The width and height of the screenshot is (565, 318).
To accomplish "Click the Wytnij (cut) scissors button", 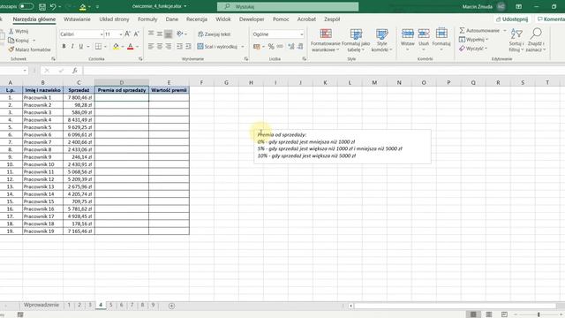I will coord(19,32).
